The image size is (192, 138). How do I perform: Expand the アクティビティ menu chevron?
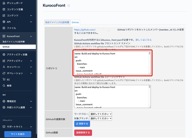click(x=31, y=61)
